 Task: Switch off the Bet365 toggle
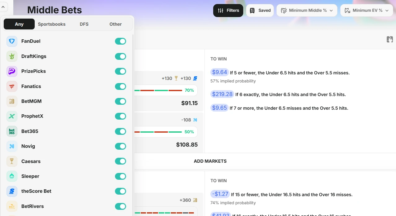tap(121, 131)
